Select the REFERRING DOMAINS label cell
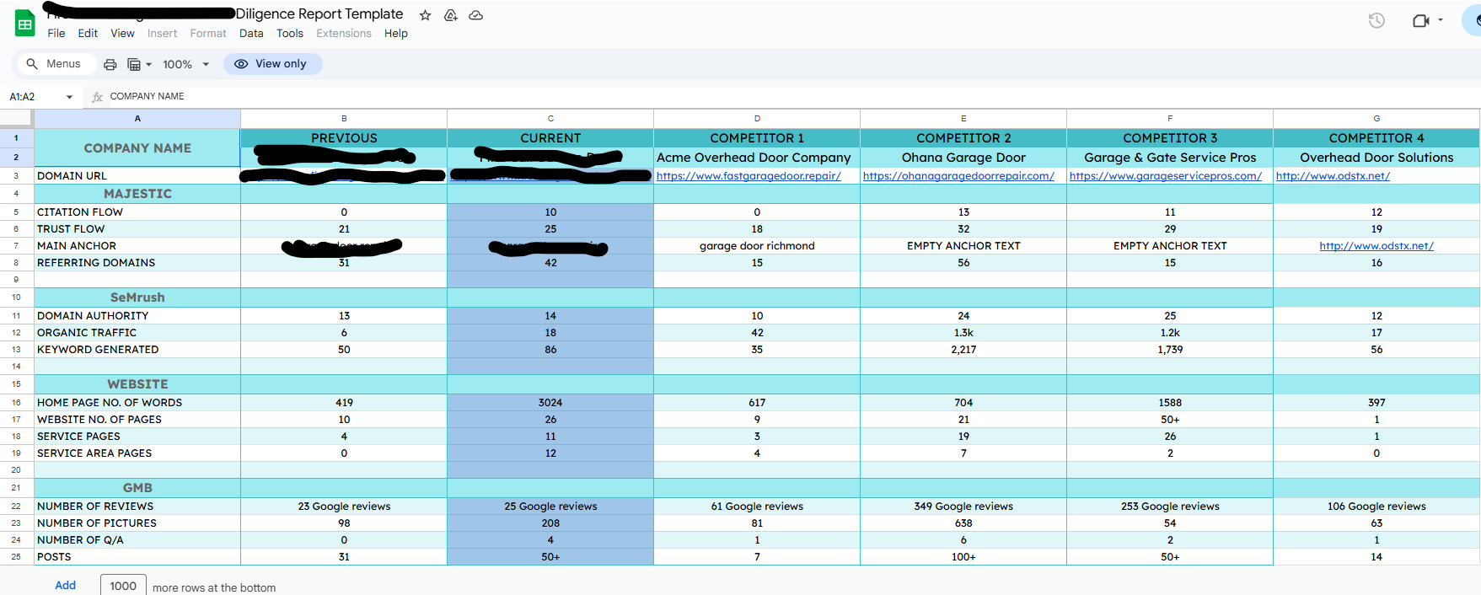Viewport: 1481px width, 595px height. (137, 263)
